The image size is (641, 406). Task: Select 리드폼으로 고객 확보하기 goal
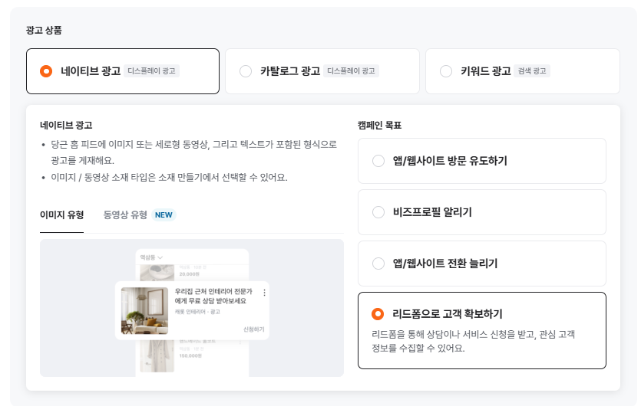(x=378, y=314)
